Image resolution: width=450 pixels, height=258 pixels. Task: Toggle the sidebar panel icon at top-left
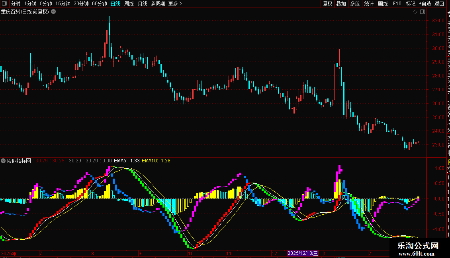[4, 4]
